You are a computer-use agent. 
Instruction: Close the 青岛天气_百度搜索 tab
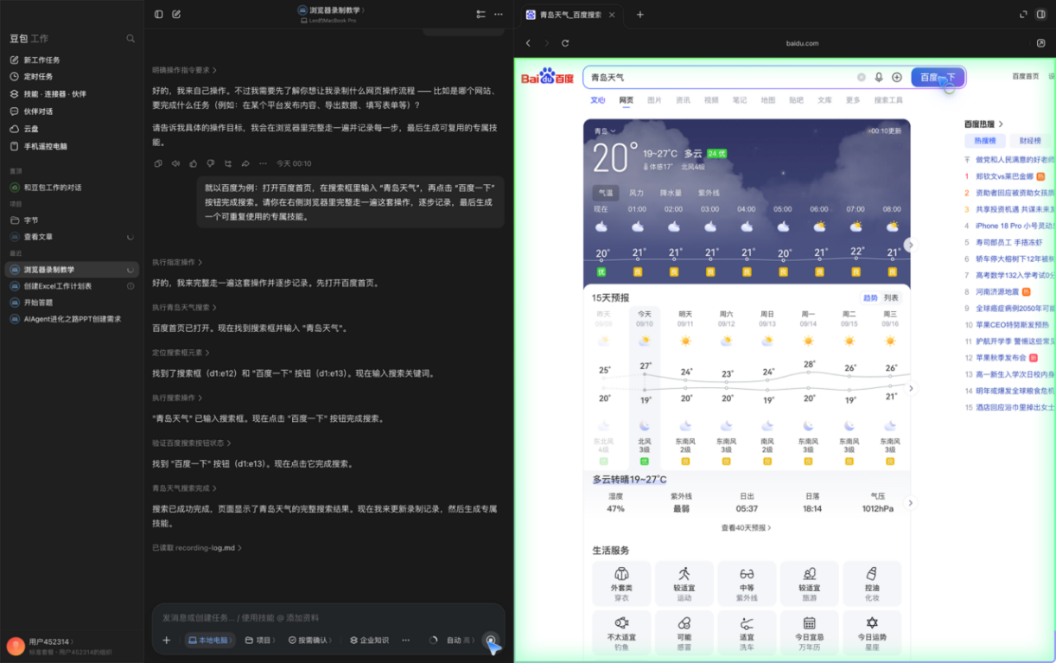tap(612, 15)
